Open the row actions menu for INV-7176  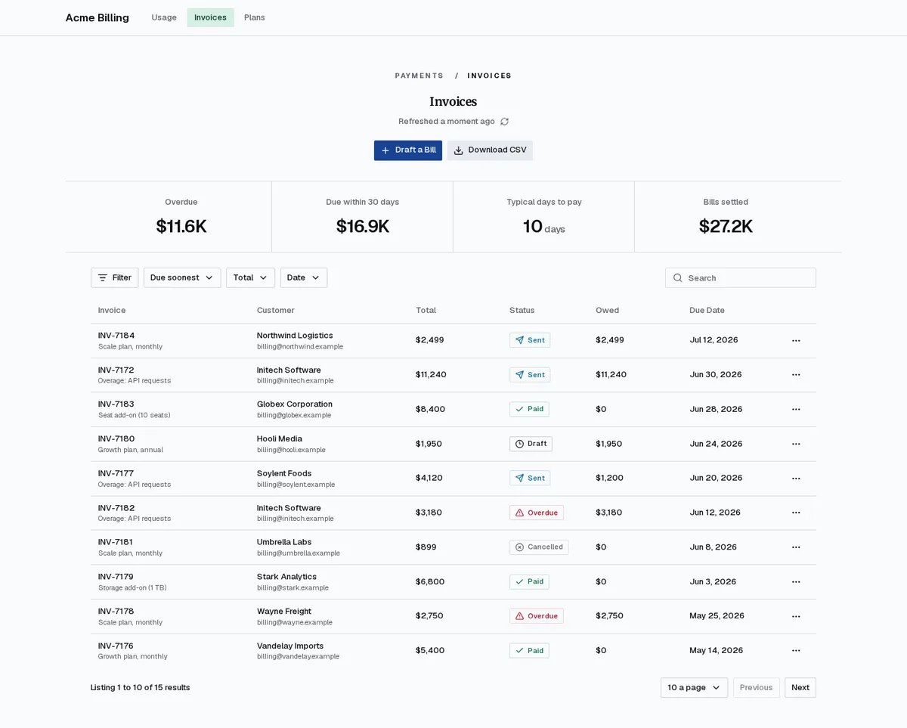pos(796,651)
